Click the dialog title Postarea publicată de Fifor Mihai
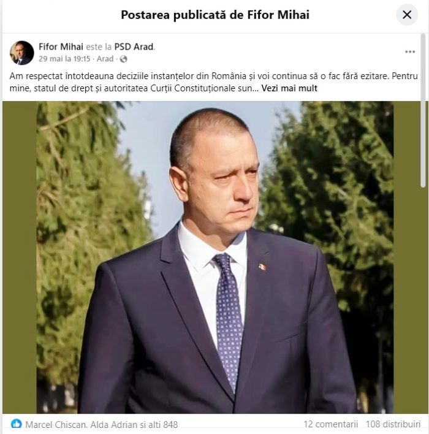 215,15
